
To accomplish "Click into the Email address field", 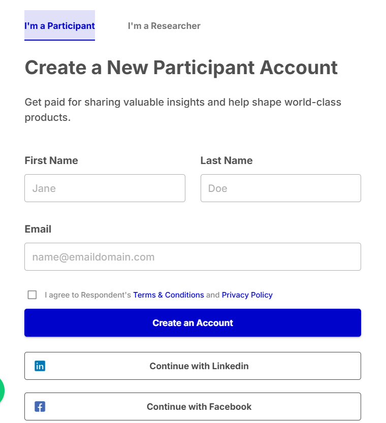I will coord(192,257).
